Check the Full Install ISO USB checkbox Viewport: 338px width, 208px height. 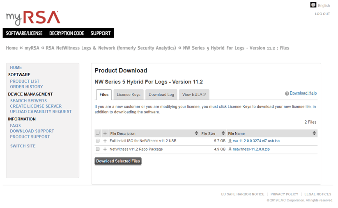[98, 141]
